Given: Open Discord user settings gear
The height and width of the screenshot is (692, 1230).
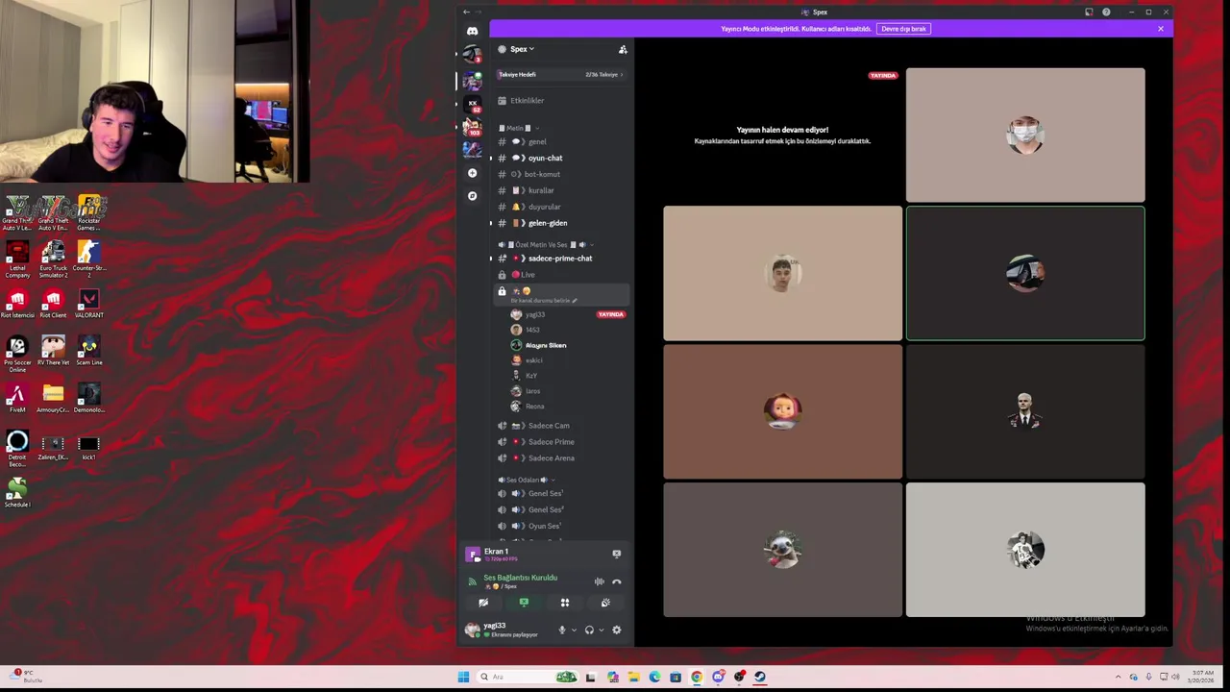Looking at the screenshot, I should [x=617, y=630].
